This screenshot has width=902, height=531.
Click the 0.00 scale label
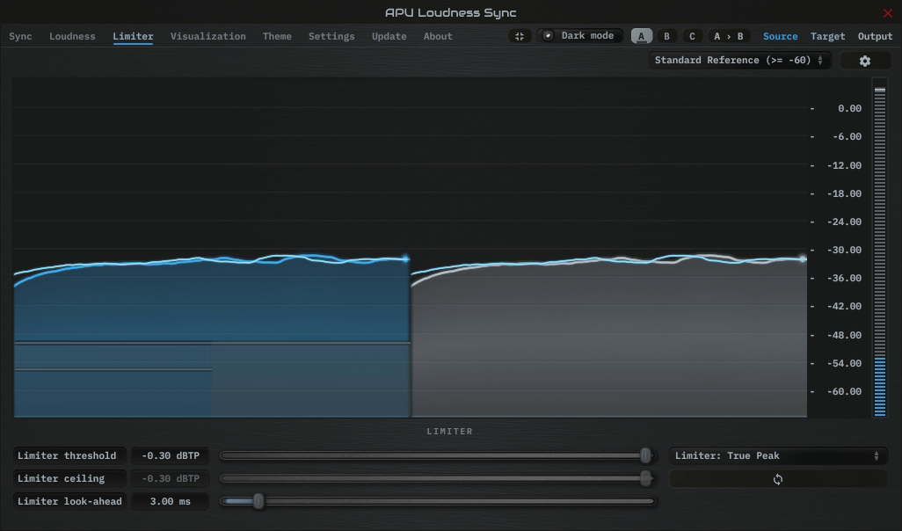[849, 109]
